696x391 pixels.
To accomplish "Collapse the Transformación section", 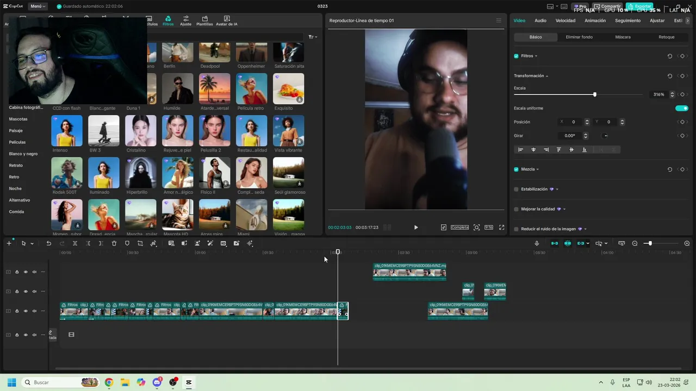I will 547,76.
